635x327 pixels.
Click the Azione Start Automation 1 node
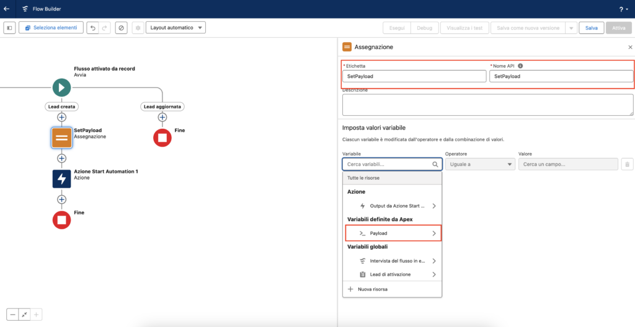61,178
